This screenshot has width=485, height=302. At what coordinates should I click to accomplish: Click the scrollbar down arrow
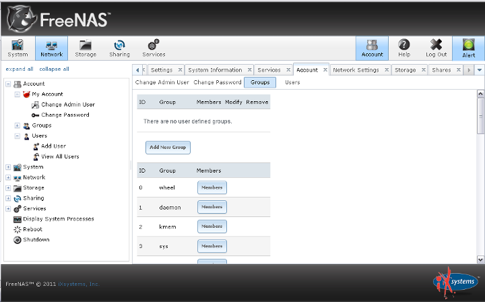tap(480, 260)
